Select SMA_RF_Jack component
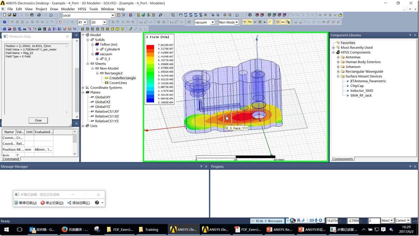This screenshot has height=236, width=419. point(361,95)
